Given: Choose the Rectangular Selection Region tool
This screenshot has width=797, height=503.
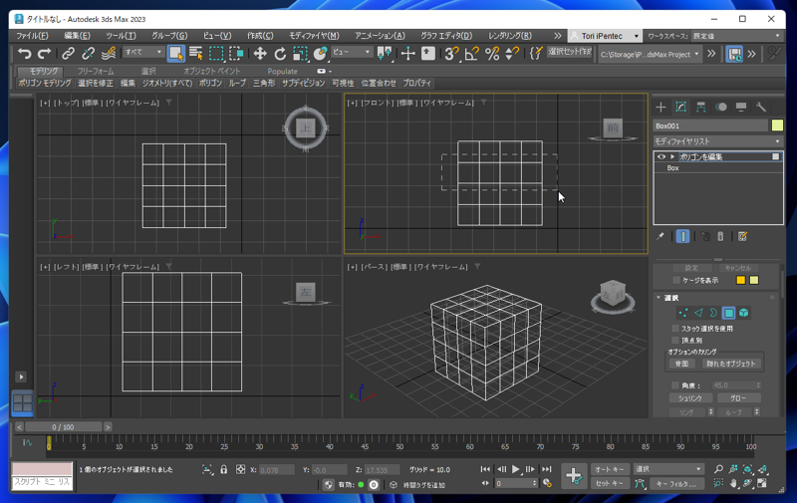Looking at the screenshot, I should point(216,54).
